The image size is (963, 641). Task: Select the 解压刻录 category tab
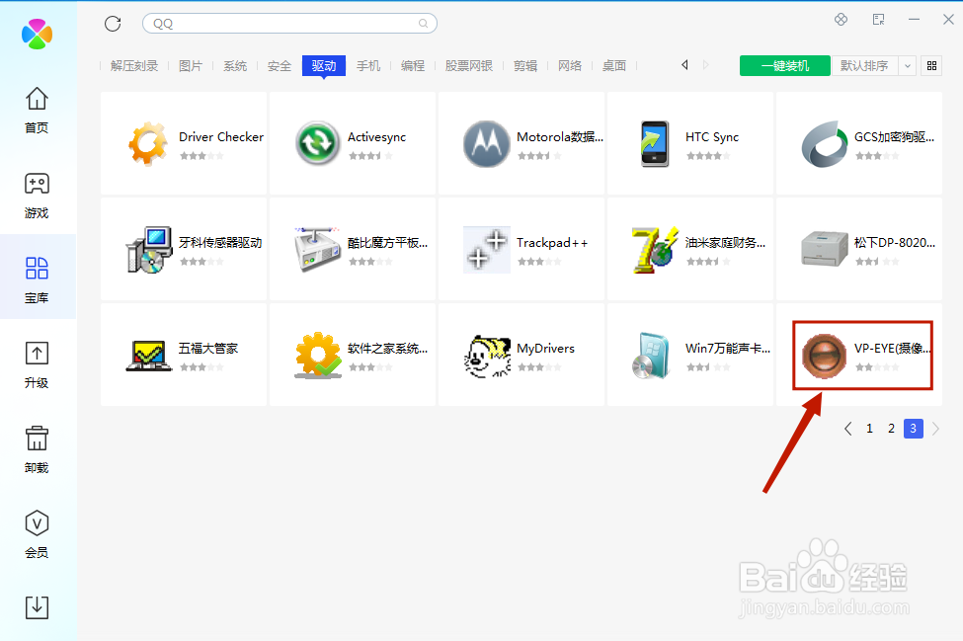click(x=134, y=66)
